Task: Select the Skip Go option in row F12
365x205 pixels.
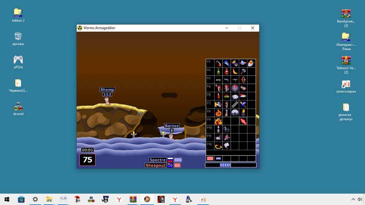Action: [219, 146]
